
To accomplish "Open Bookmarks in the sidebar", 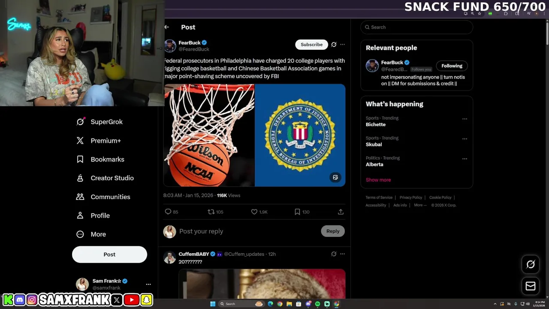I will pos(100,159).
